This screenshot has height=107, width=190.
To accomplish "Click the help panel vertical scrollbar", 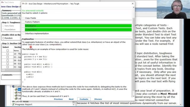I will point(181,43).
